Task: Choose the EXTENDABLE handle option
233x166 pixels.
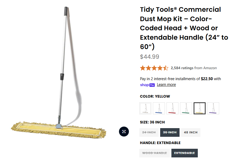Action: [184, 153]
